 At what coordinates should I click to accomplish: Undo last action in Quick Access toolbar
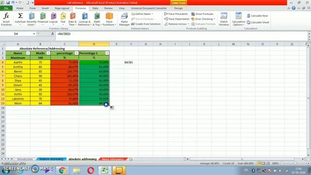pos(13,2)
